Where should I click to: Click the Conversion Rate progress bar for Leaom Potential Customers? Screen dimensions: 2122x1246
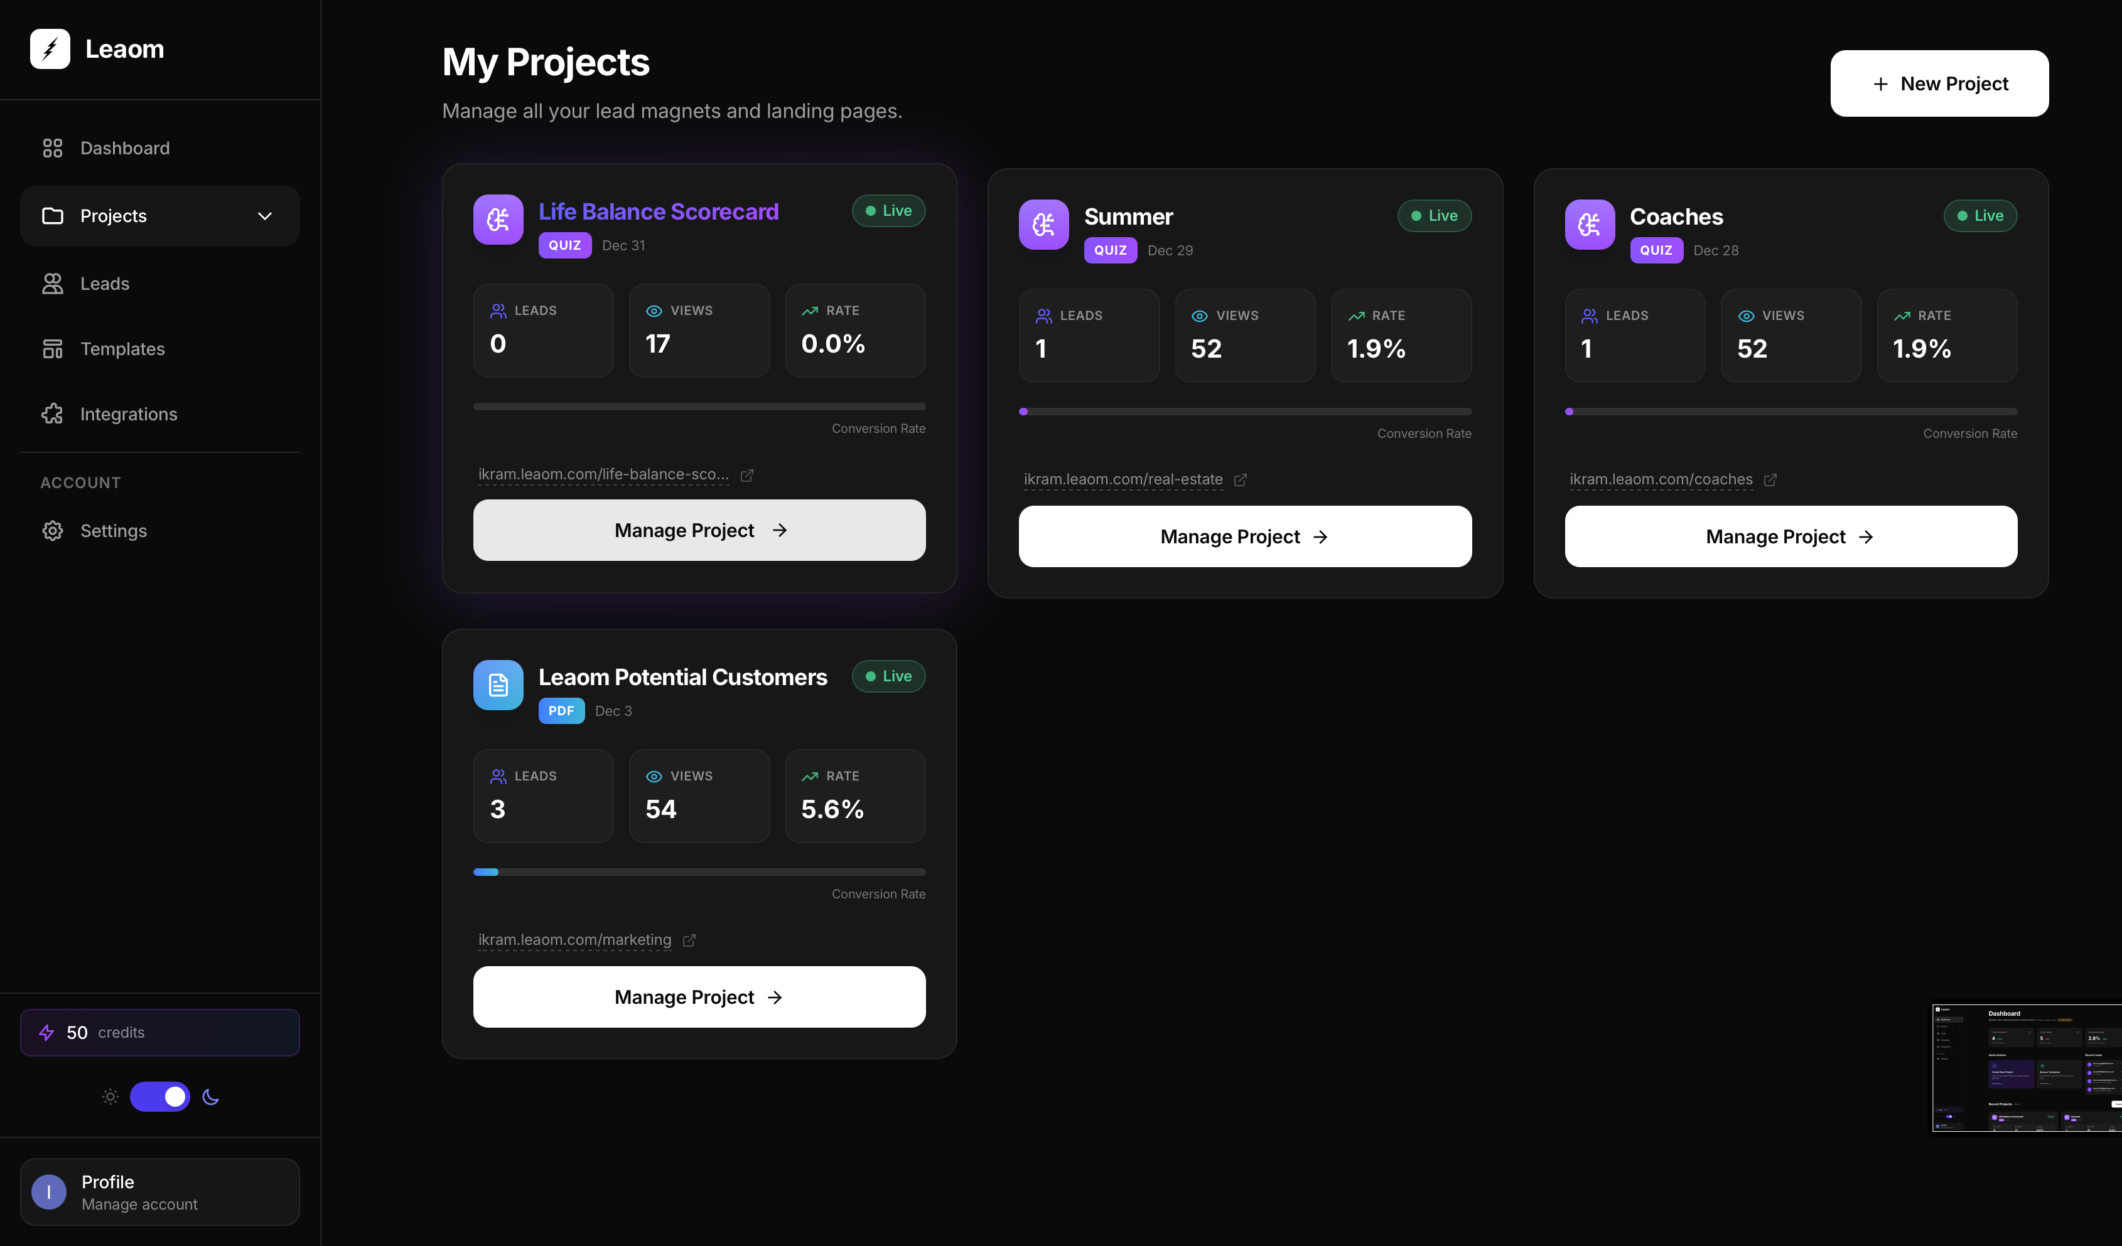699,871
